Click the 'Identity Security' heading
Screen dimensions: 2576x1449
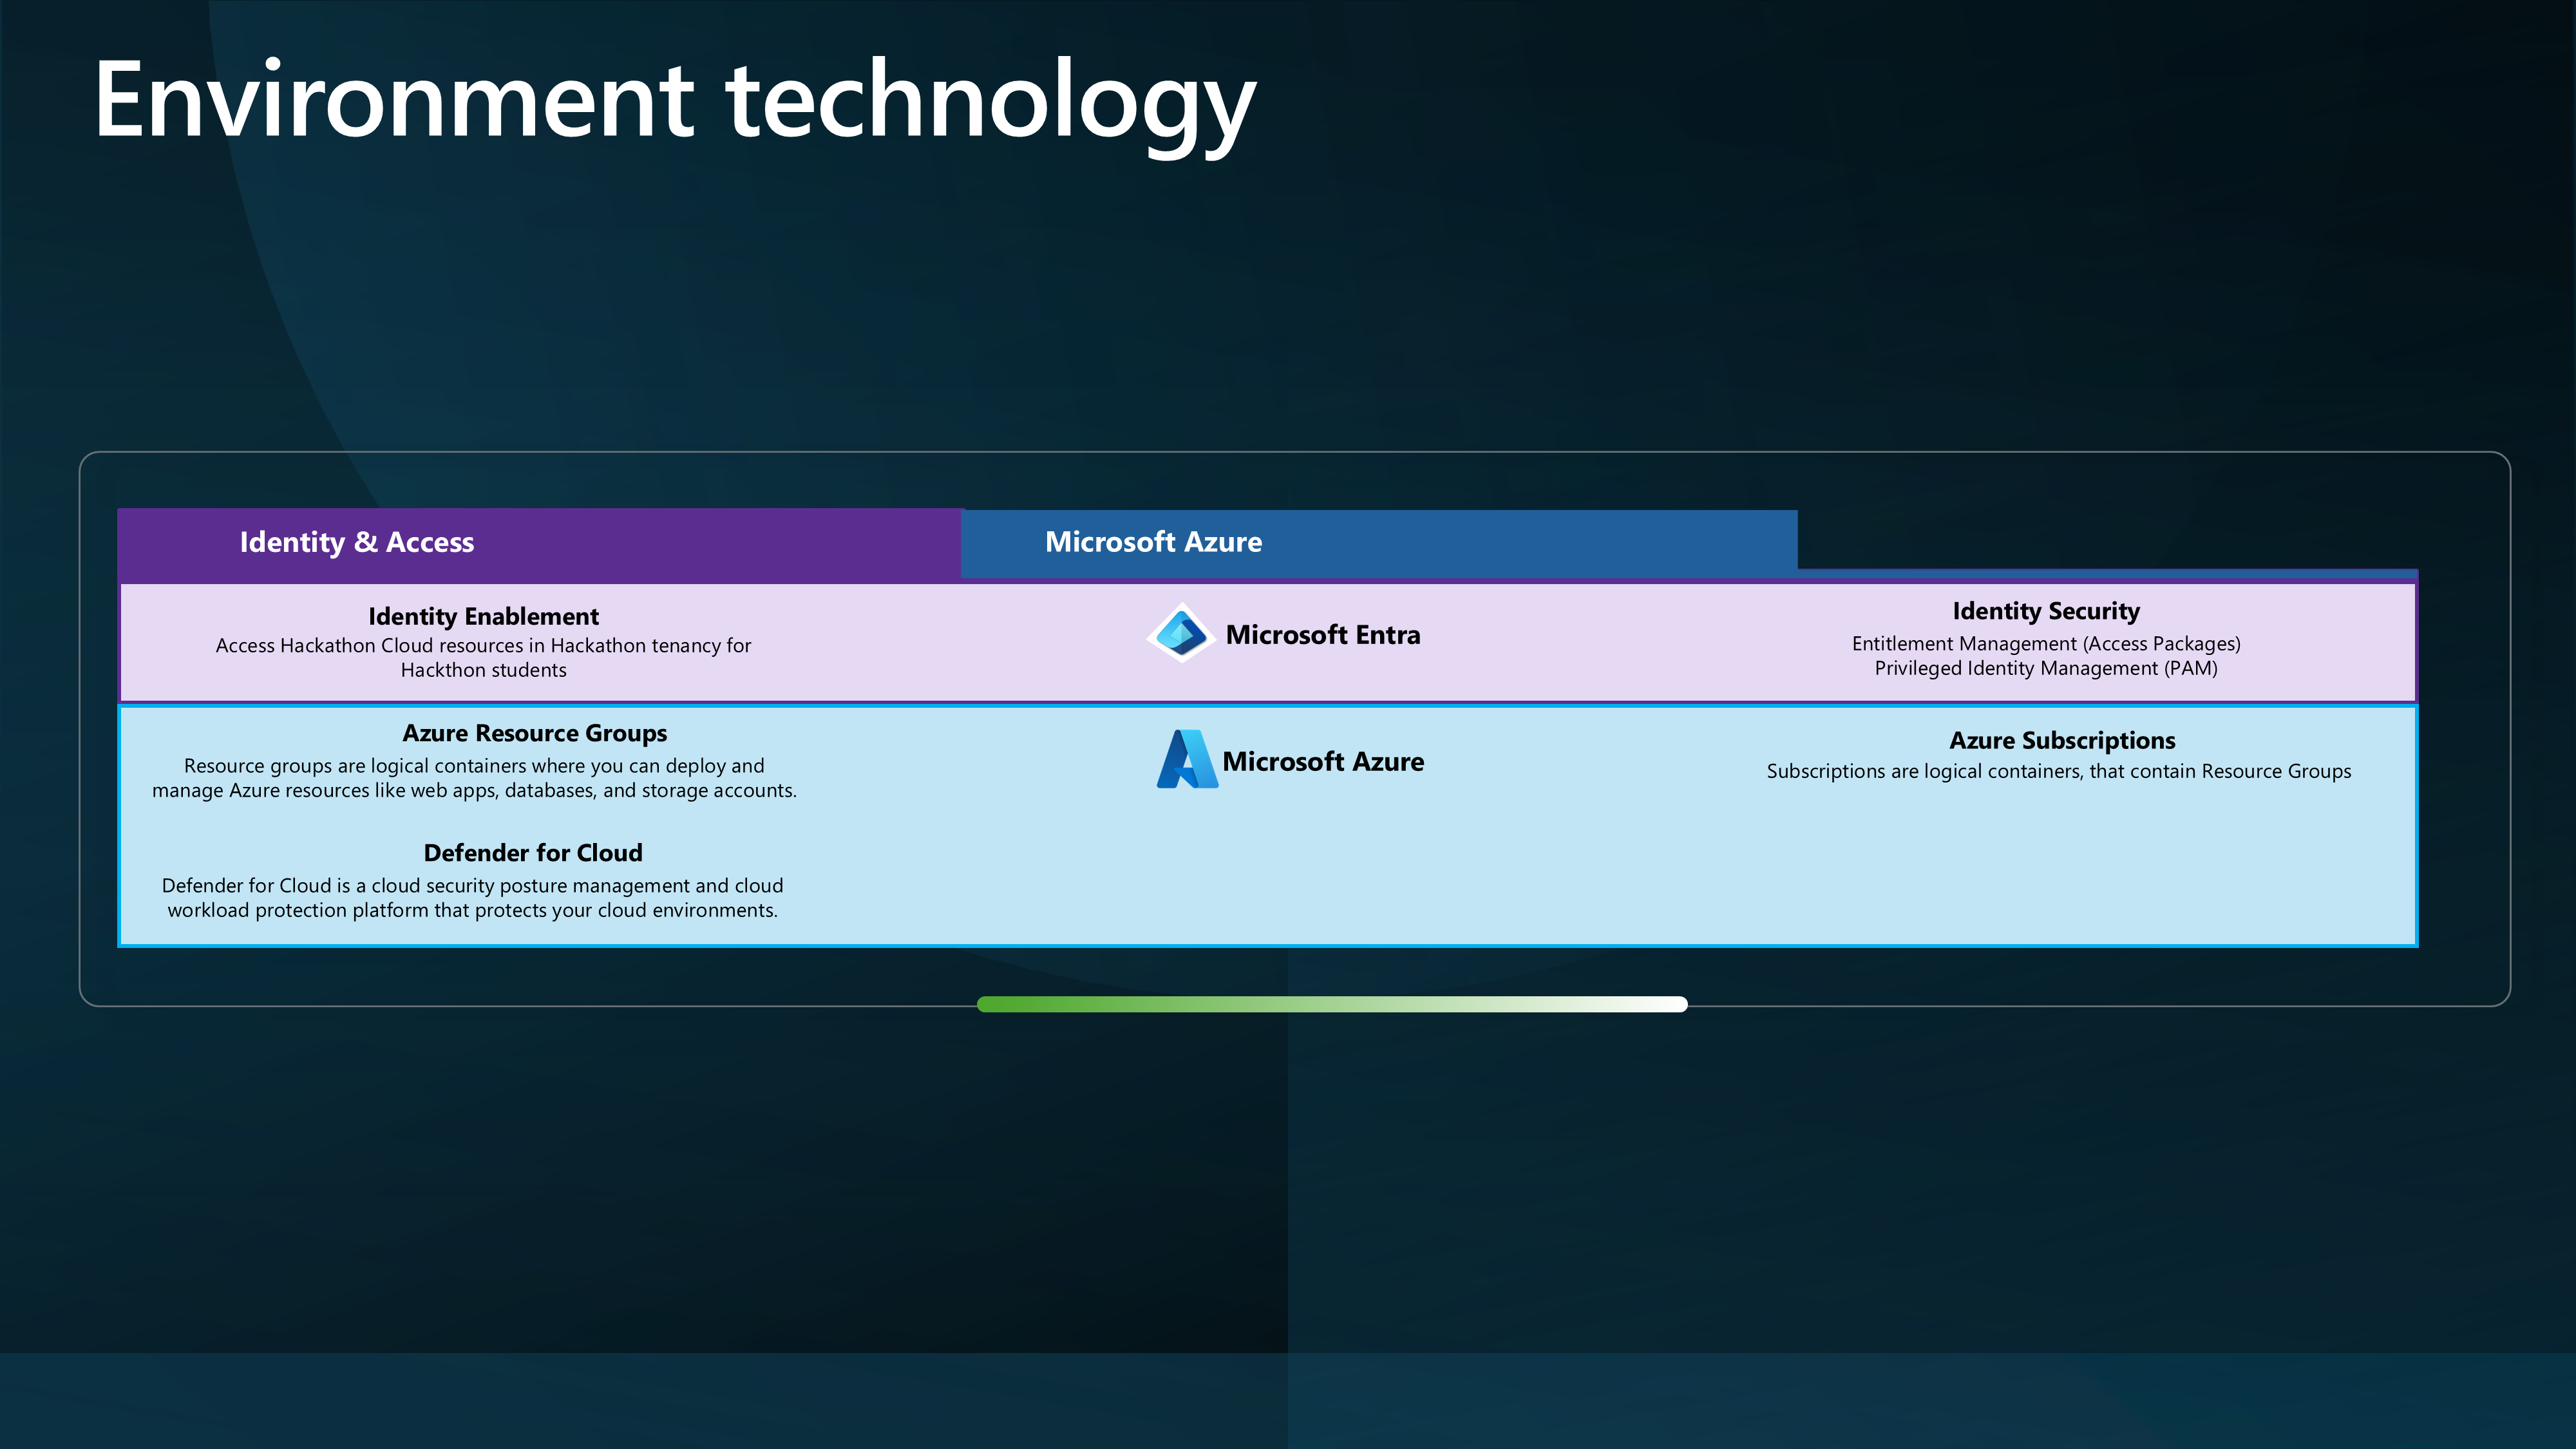pos(2046,611)
